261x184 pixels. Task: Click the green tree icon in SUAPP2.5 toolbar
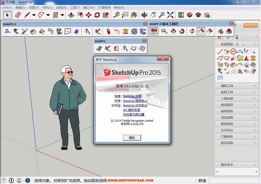(x=59, y=31)
